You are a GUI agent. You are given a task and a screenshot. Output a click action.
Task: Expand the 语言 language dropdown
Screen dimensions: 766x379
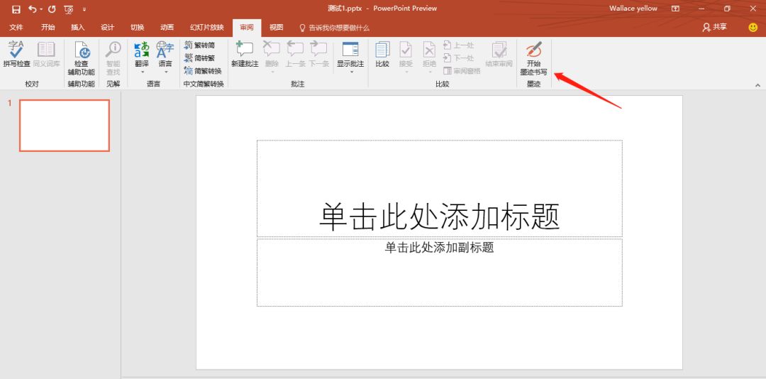[165, 72]
